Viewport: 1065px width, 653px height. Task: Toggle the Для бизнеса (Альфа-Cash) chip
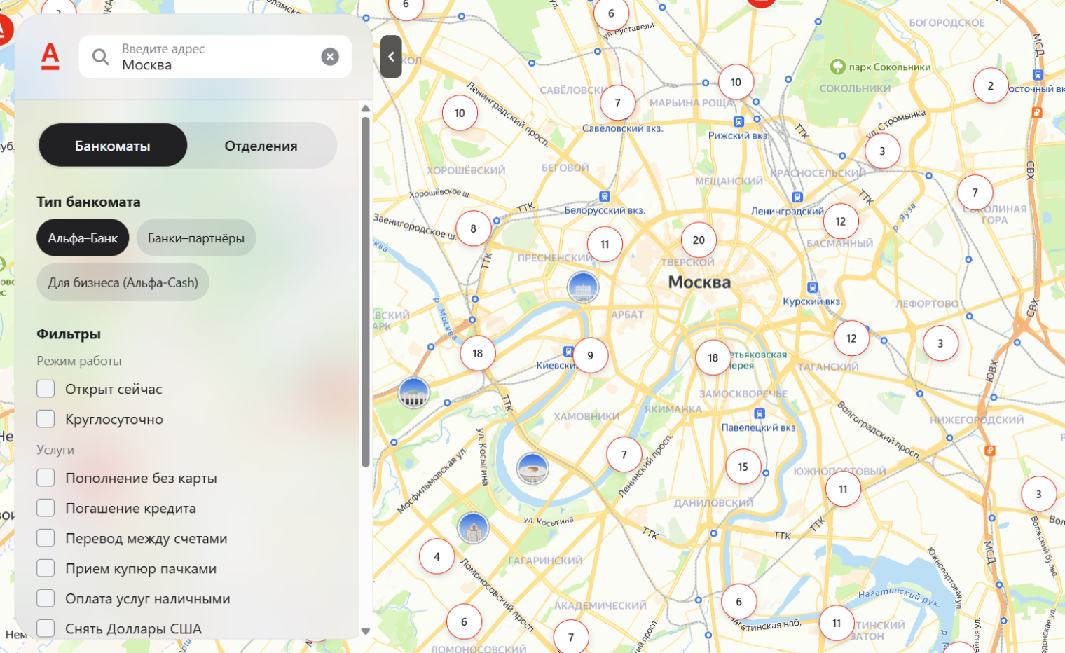click(123, 282)
